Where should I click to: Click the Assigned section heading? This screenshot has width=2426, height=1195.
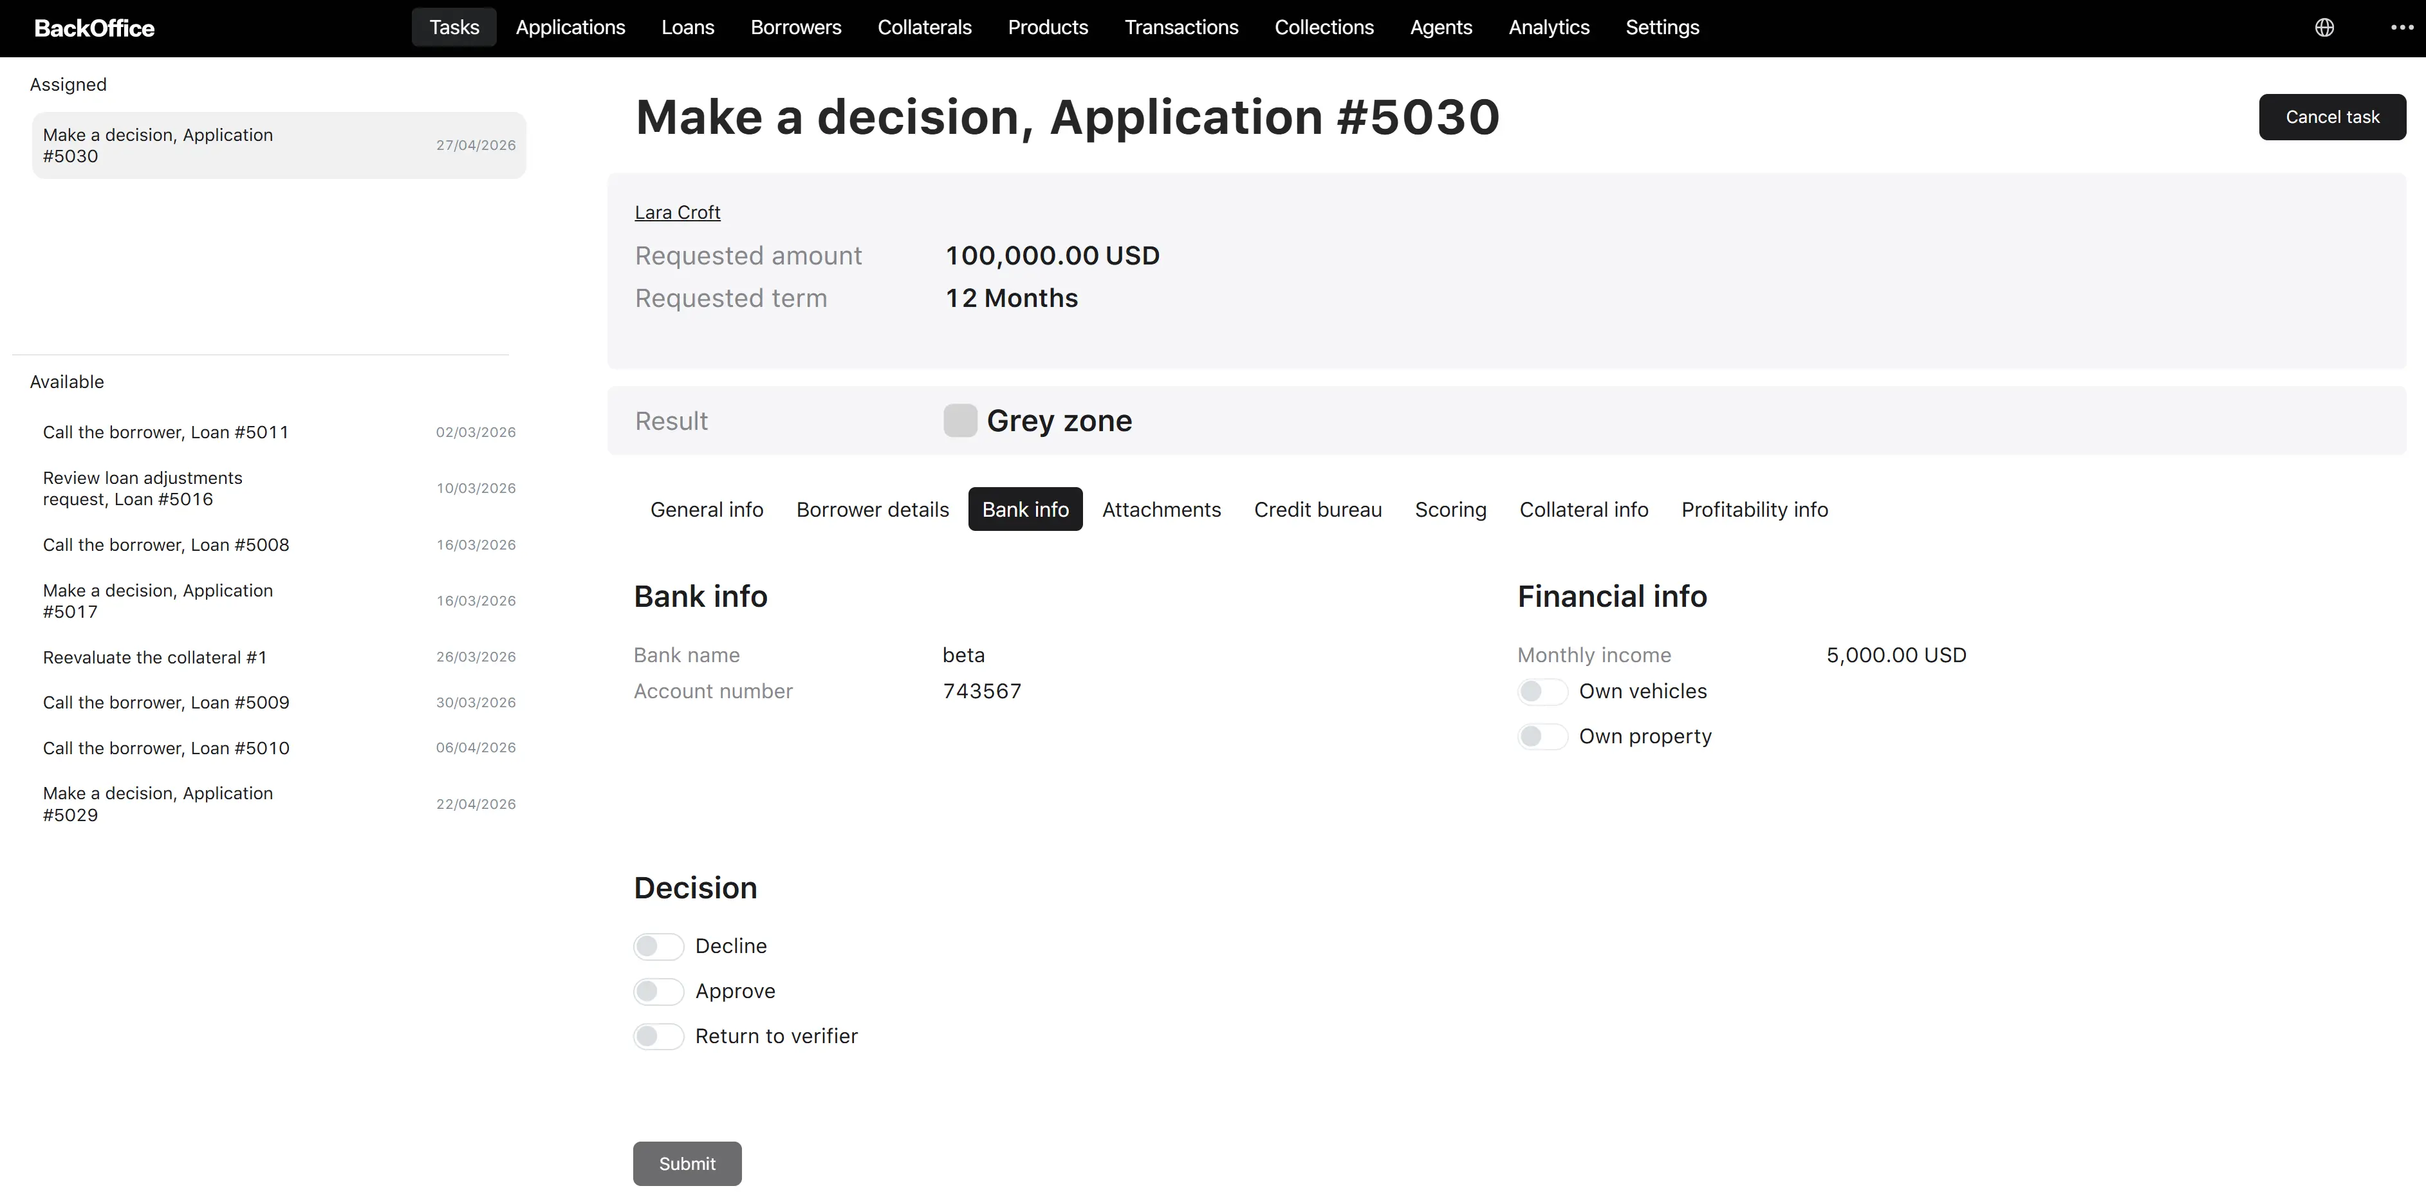click(x=68, y=85)
